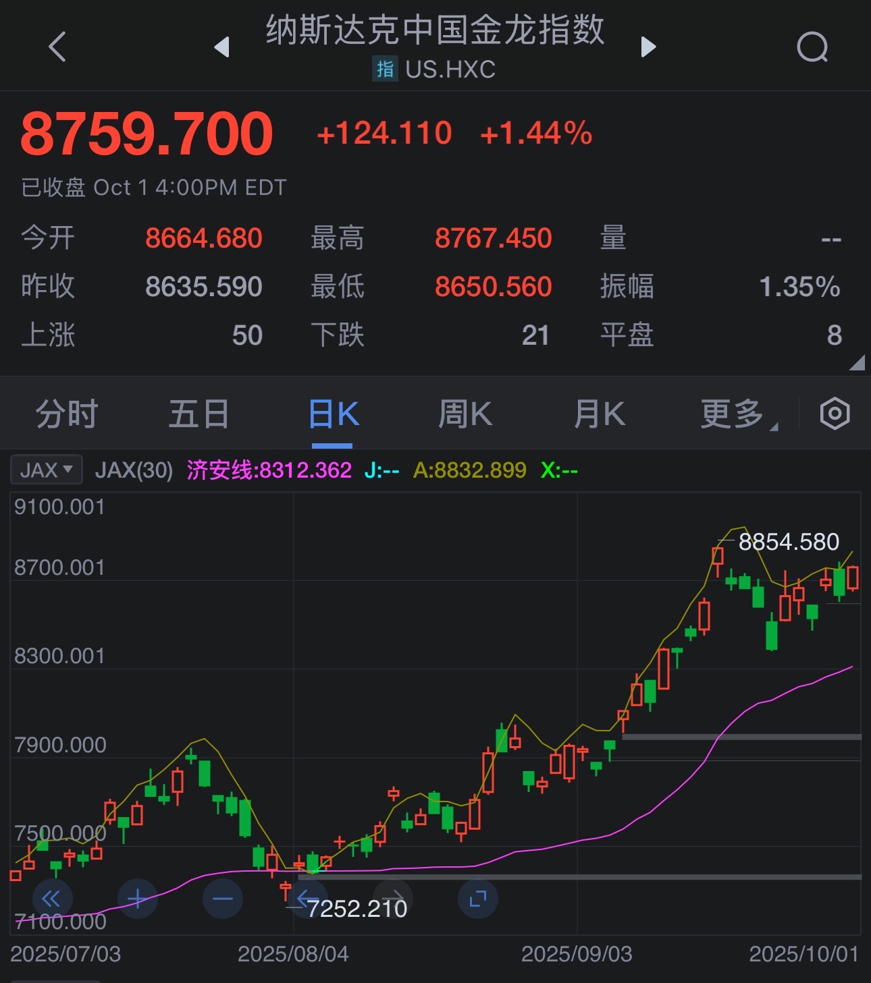Select the 周K tab
Screen dimensions: 871x983
465,414
